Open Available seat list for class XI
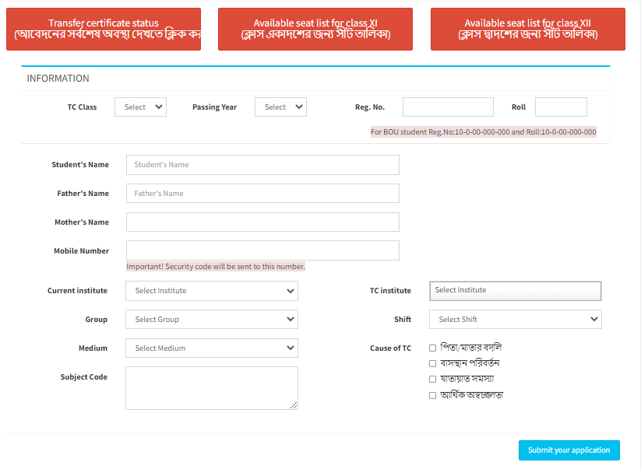The height and width of the screenshot is (469, 641). [315, 30]
